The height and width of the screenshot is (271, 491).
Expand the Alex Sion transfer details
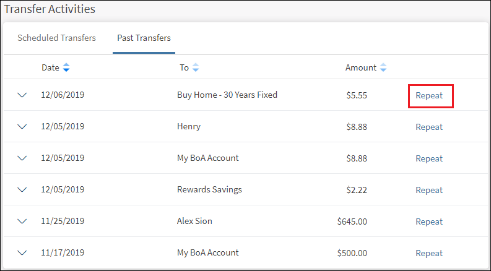click(23, 222)
